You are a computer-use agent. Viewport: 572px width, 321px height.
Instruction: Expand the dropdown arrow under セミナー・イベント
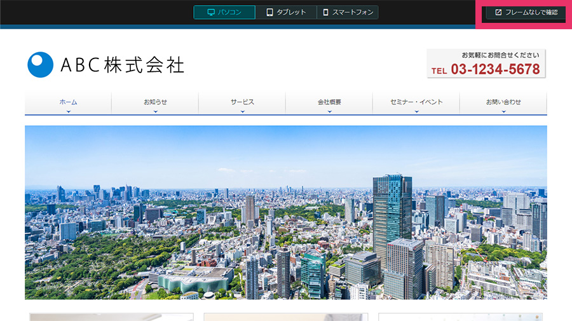416,112
